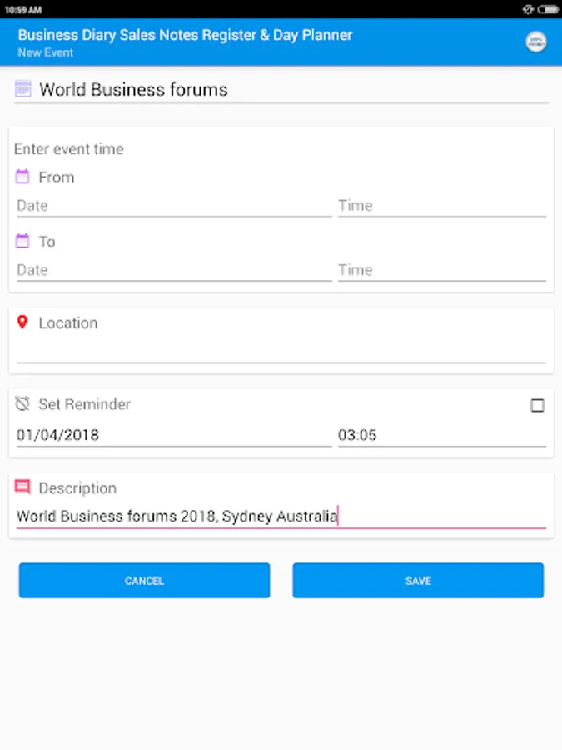Viewport: 562px width, 750px height.
Task: Enable the Set Reminder checkbox
Action: [x=537, y=405]
